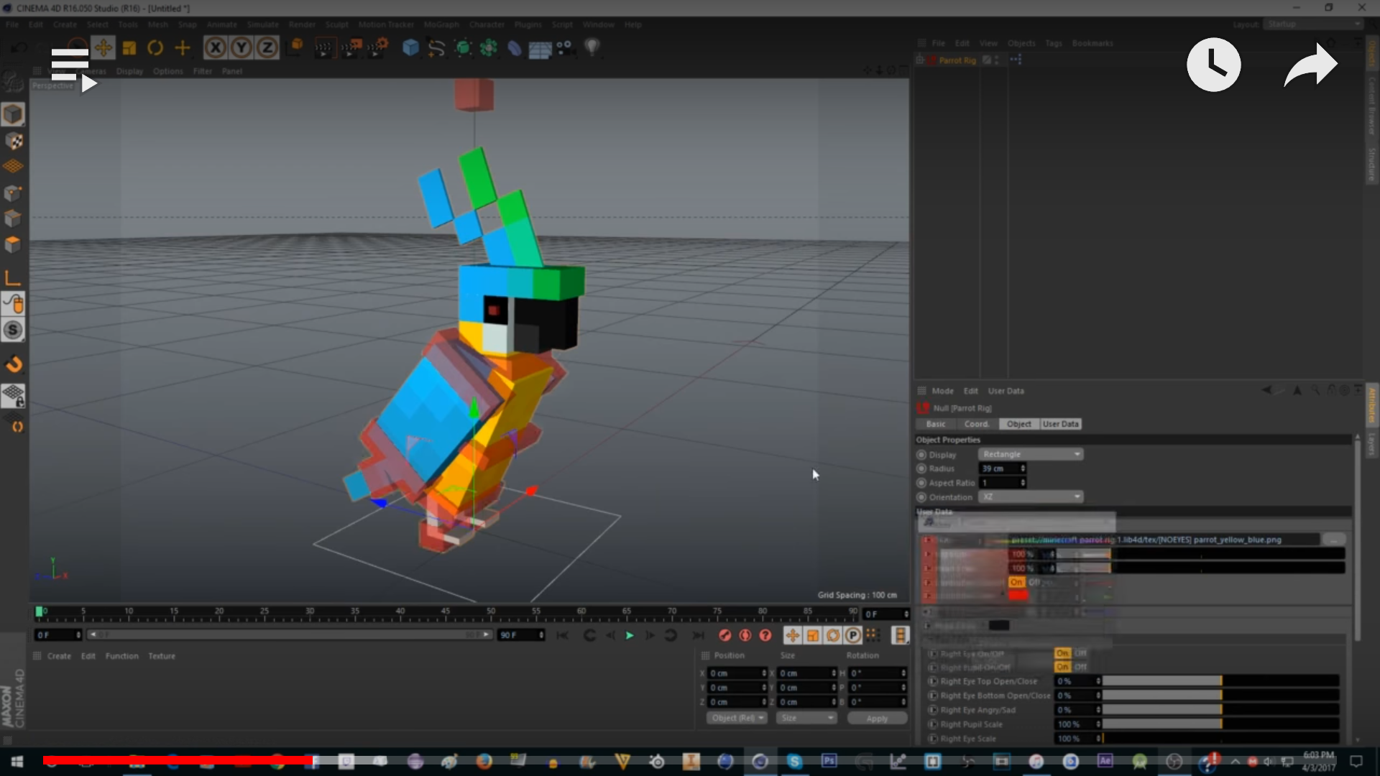Open viewport Display menu
This screenshot has width=1380, height=776.
[x=129, y=71]
